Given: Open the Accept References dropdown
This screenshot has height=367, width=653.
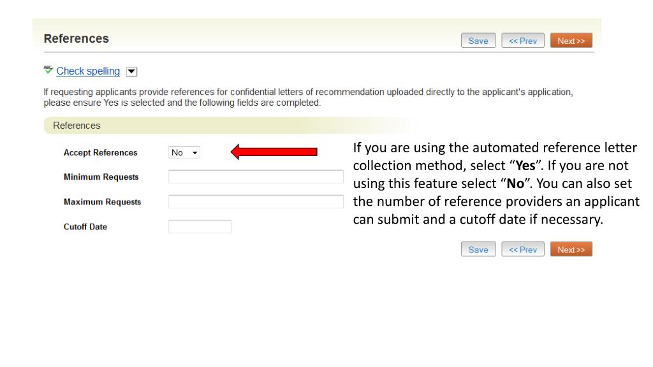Looking at the screenshot, I should click(184, 153).
